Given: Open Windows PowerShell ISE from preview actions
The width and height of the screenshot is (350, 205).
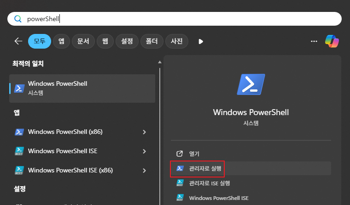Looking at the screenshot, I should coord(251,198).
